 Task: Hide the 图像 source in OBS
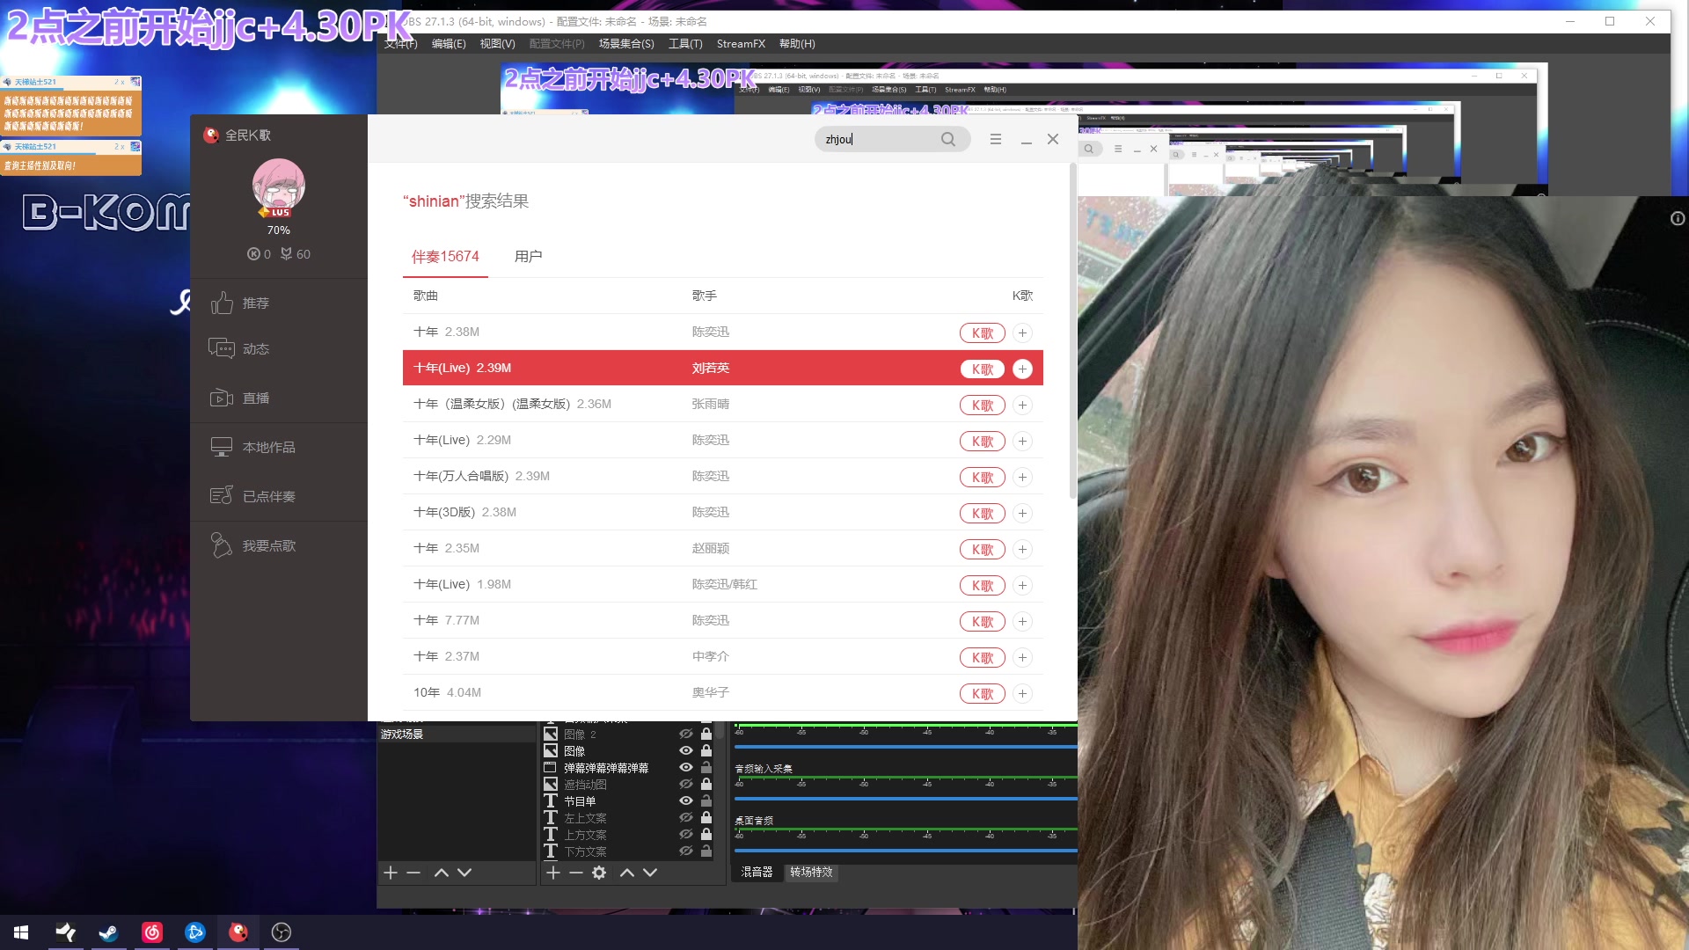(685, 750)
